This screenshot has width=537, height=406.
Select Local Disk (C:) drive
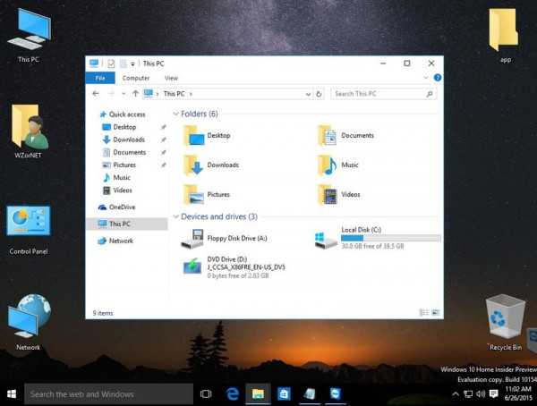pyautogui.click(x=378, y=238)
